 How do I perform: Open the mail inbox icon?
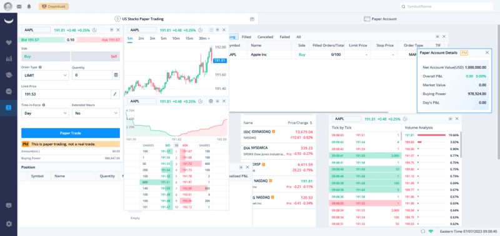click(19, 6)
